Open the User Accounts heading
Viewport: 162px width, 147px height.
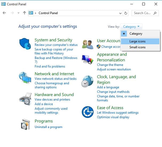point(108,41)
